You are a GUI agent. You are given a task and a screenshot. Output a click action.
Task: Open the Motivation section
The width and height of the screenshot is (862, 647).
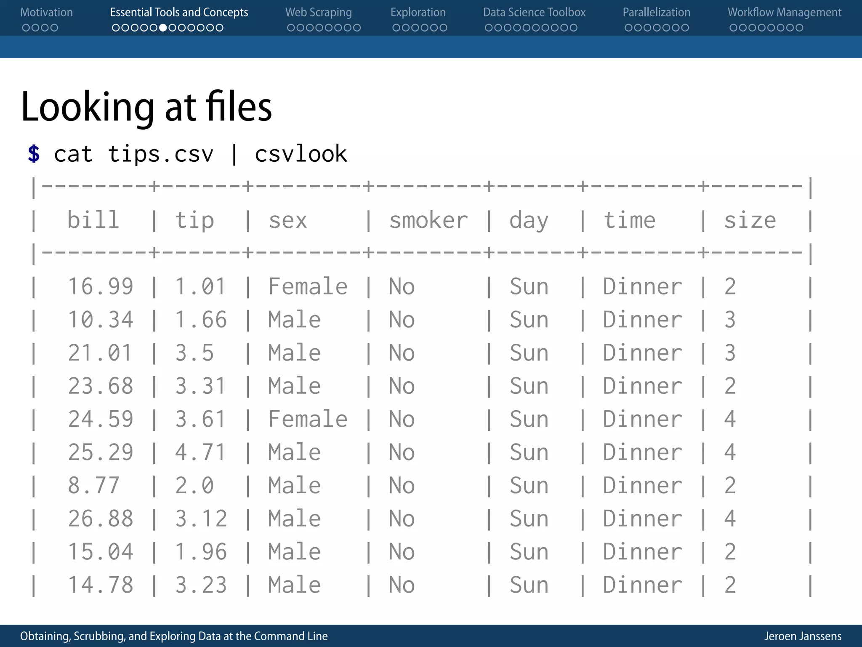[x=46, y=12]
